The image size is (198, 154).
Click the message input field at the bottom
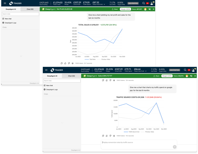click(x=135, y=142)
